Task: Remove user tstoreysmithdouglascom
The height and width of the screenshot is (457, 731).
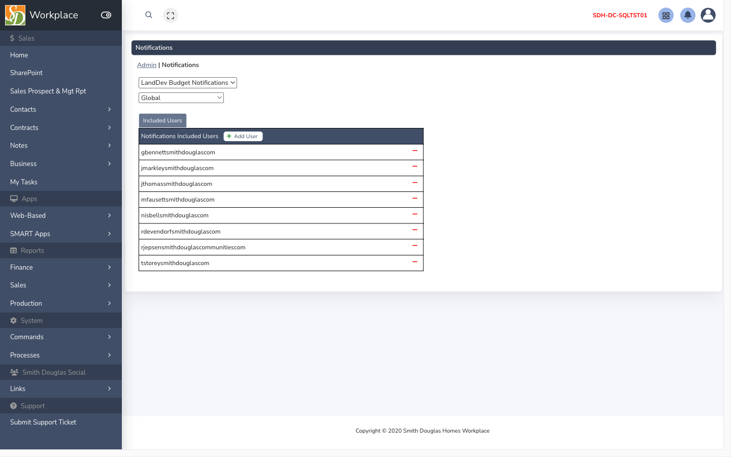Action: click(415, 262)
